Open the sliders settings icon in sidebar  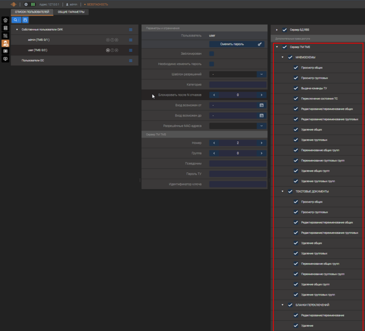5,35
